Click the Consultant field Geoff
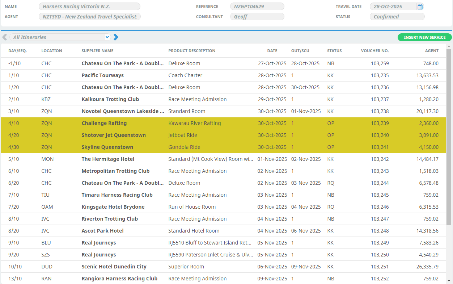 257,17
